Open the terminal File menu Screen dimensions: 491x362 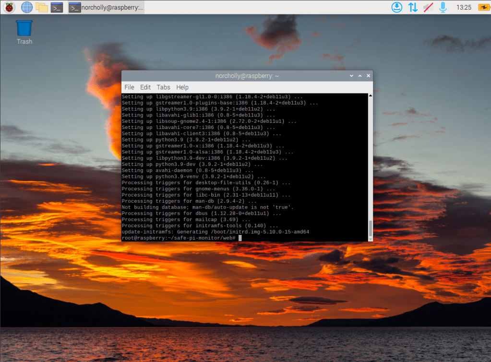tap(129, 87)
